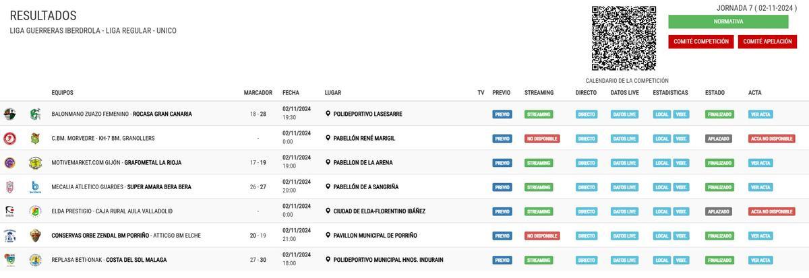809x278 pixels.
Task: Open Directo for Elda Prestigio match
Action: point(586,211)
